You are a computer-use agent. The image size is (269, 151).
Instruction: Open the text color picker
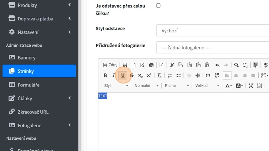click(x=228, y=86)
